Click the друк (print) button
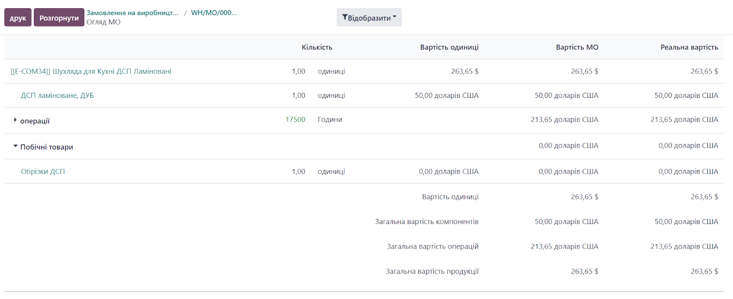This screenshot has width=733, height=299. click(18, 17)
